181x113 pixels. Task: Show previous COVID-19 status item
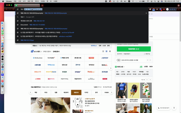coord(148,60)
